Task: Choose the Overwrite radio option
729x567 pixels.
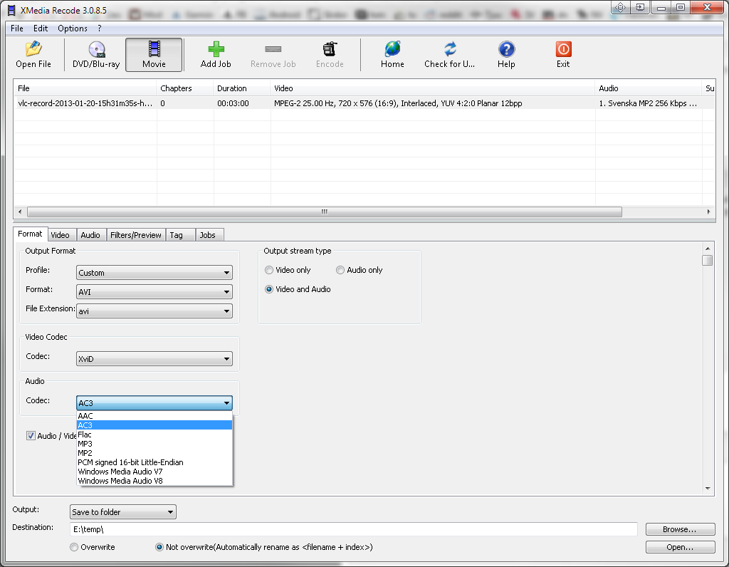Action: [x=74, y=547]
